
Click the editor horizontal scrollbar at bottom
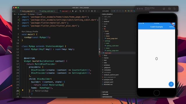coord(44,97)
